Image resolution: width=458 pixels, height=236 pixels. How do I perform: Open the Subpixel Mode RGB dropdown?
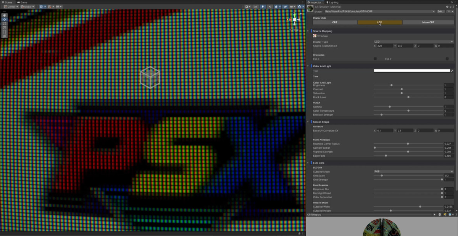click(414, 172)
